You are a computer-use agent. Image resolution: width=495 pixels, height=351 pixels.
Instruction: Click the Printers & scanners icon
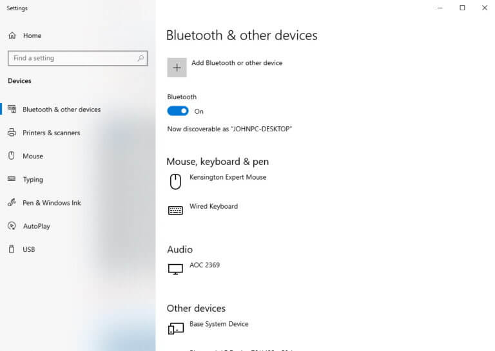[12, 133]
